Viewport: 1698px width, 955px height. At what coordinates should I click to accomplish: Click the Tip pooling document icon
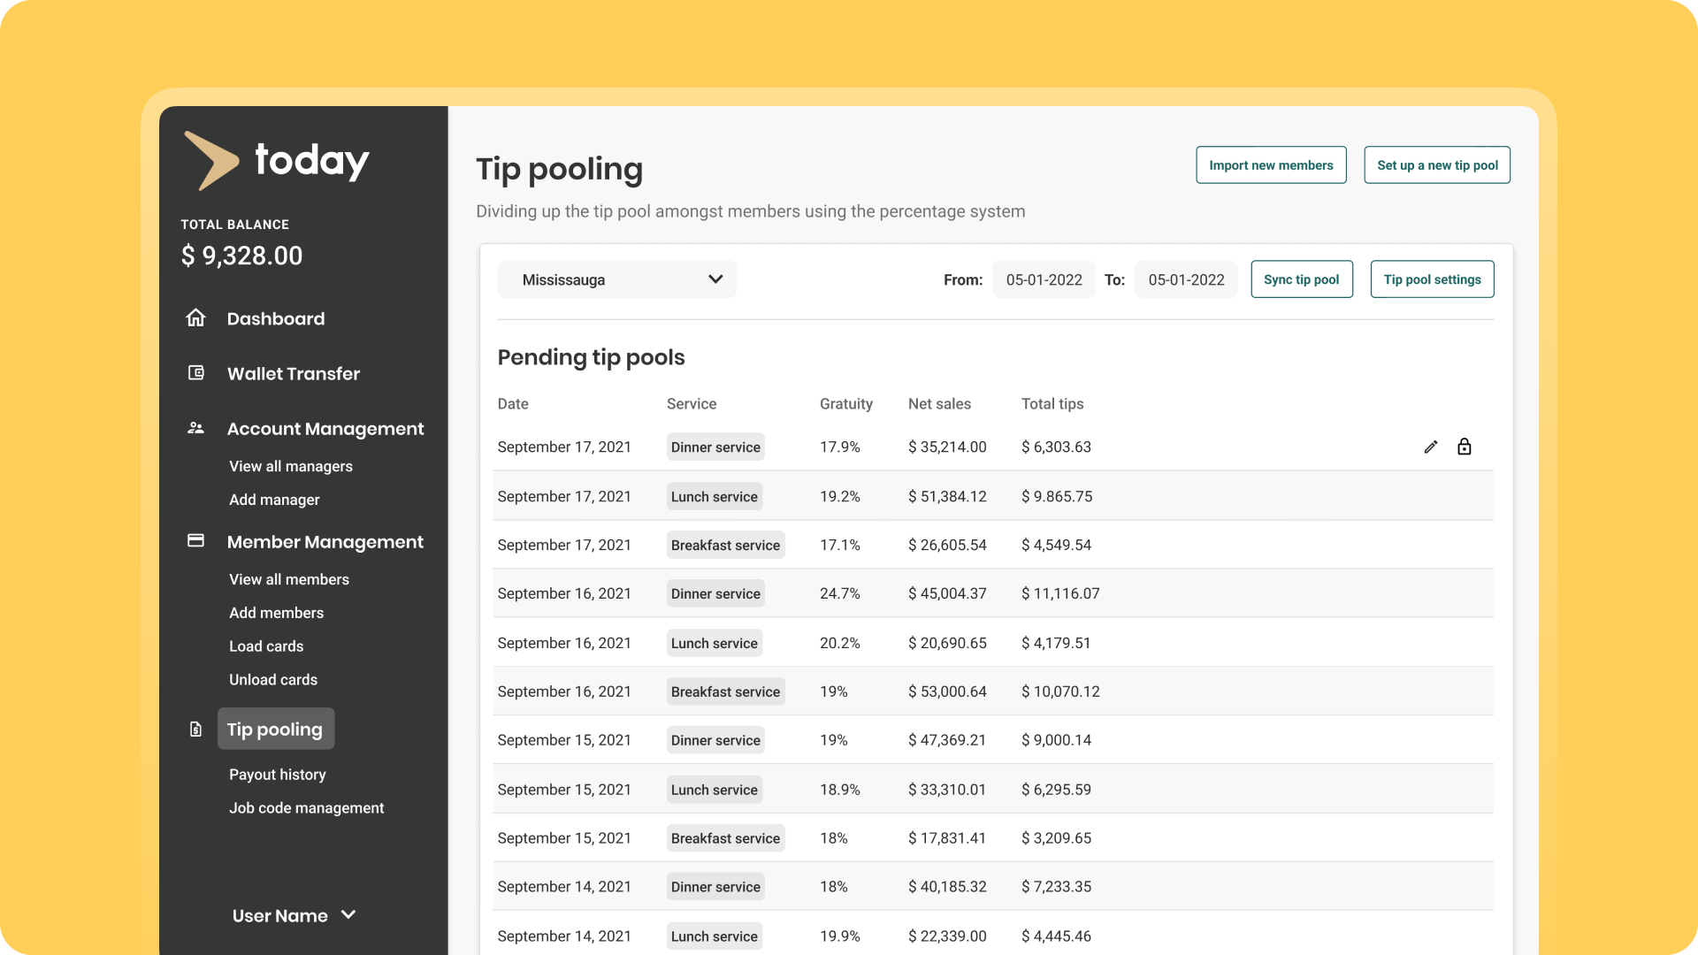coord(195,729)
